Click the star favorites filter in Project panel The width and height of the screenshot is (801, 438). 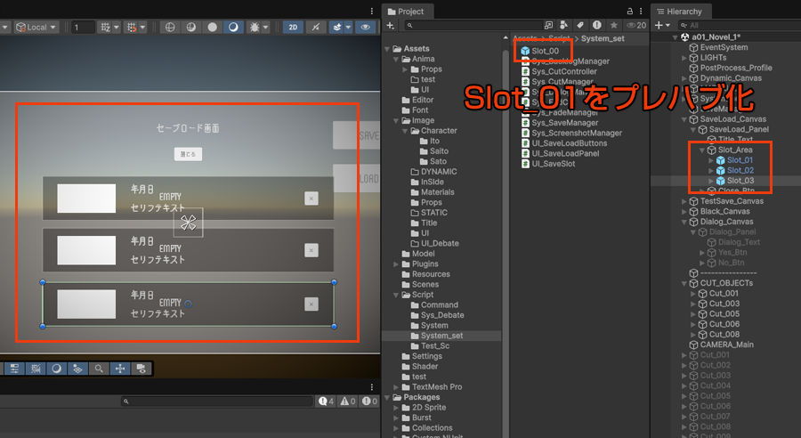(x=612, y=26)
